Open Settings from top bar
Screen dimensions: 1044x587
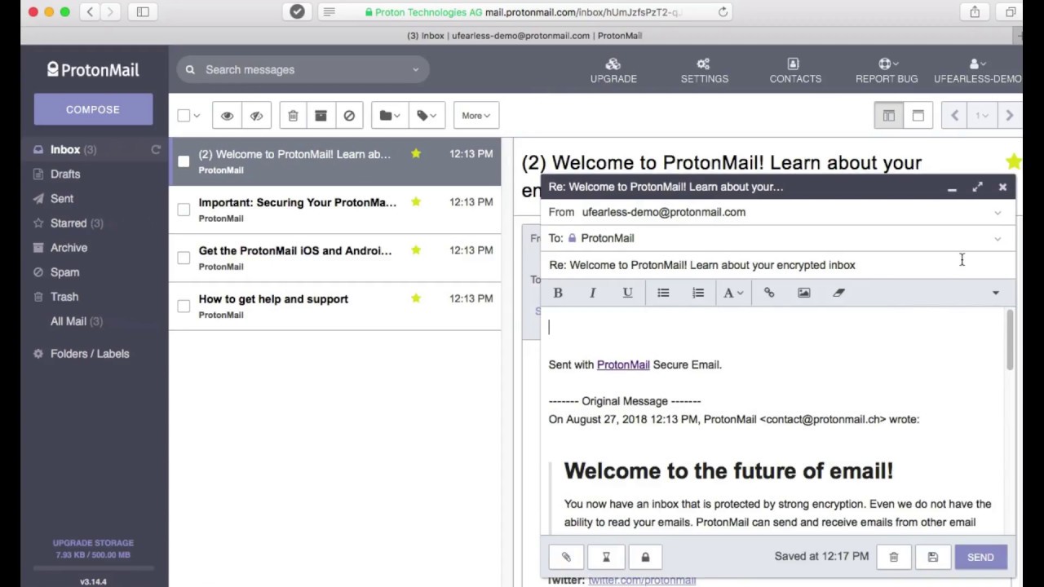704,71
